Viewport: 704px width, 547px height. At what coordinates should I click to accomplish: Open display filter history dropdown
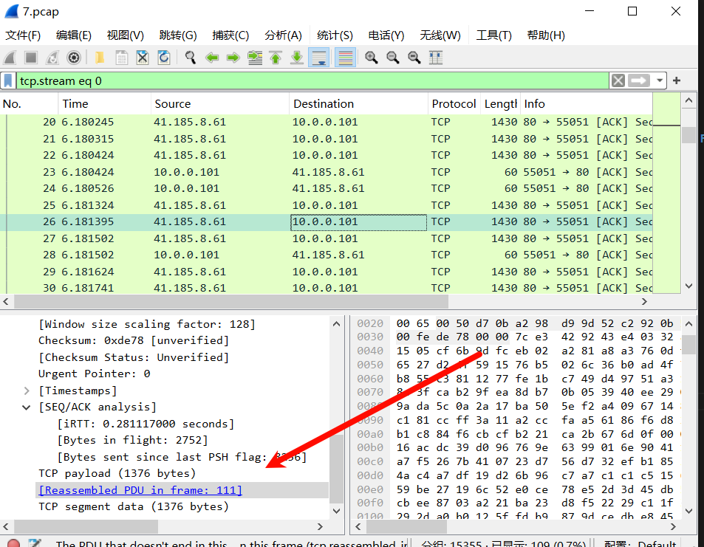(659, 80)
